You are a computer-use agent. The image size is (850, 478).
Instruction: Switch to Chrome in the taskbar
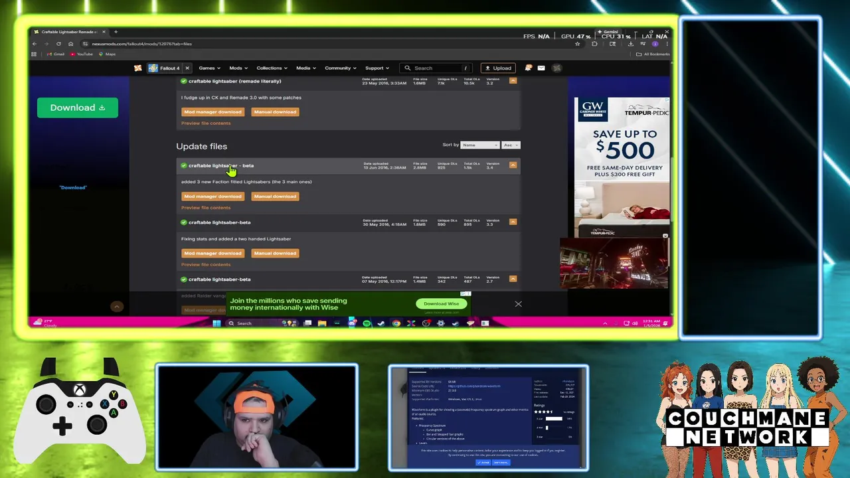pyautogui.click(x=396, y=323)
